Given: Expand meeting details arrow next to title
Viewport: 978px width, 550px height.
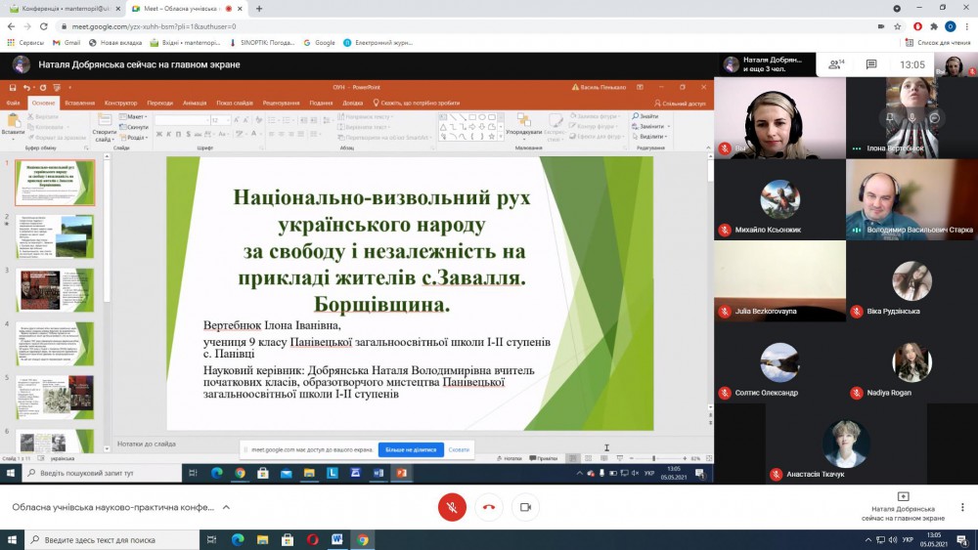Looking at the screenshot, I should coord(226,507).
